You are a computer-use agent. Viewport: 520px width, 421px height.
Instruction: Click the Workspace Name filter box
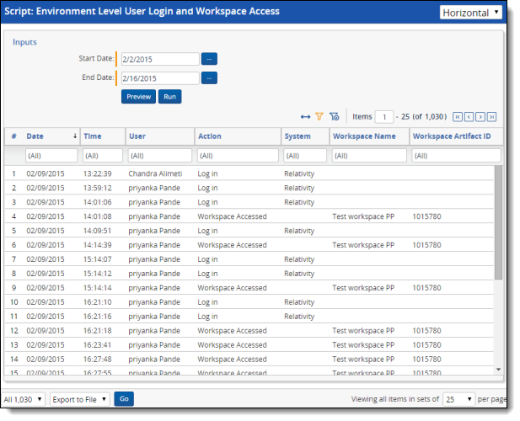pyautogui.click(x=369, y=156)
